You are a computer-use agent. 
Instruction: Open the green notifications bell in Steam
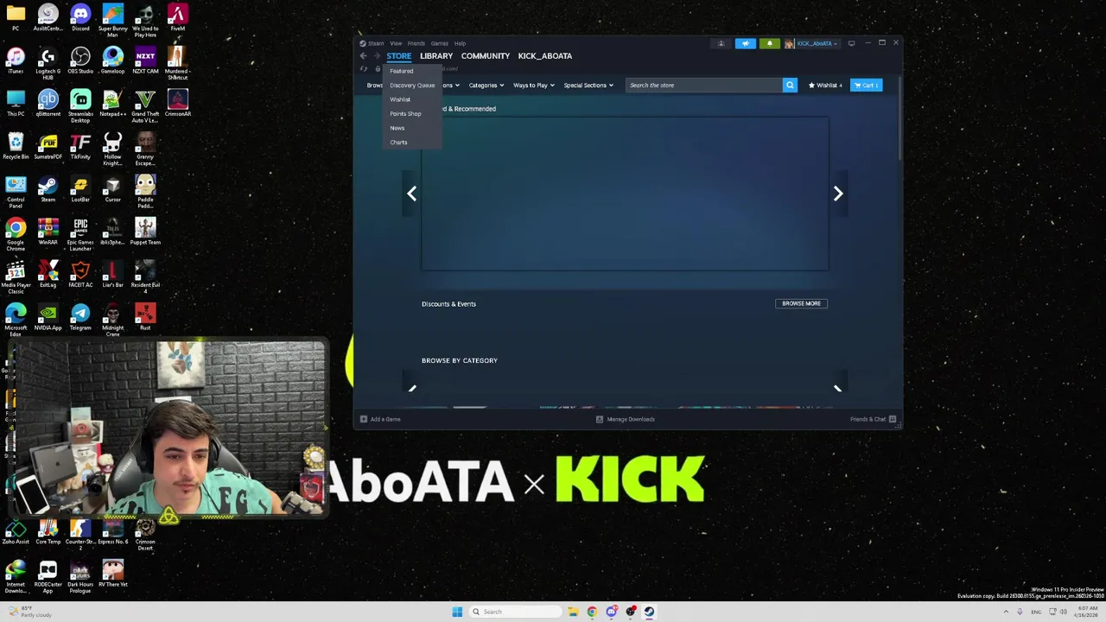tap(769, 43)
